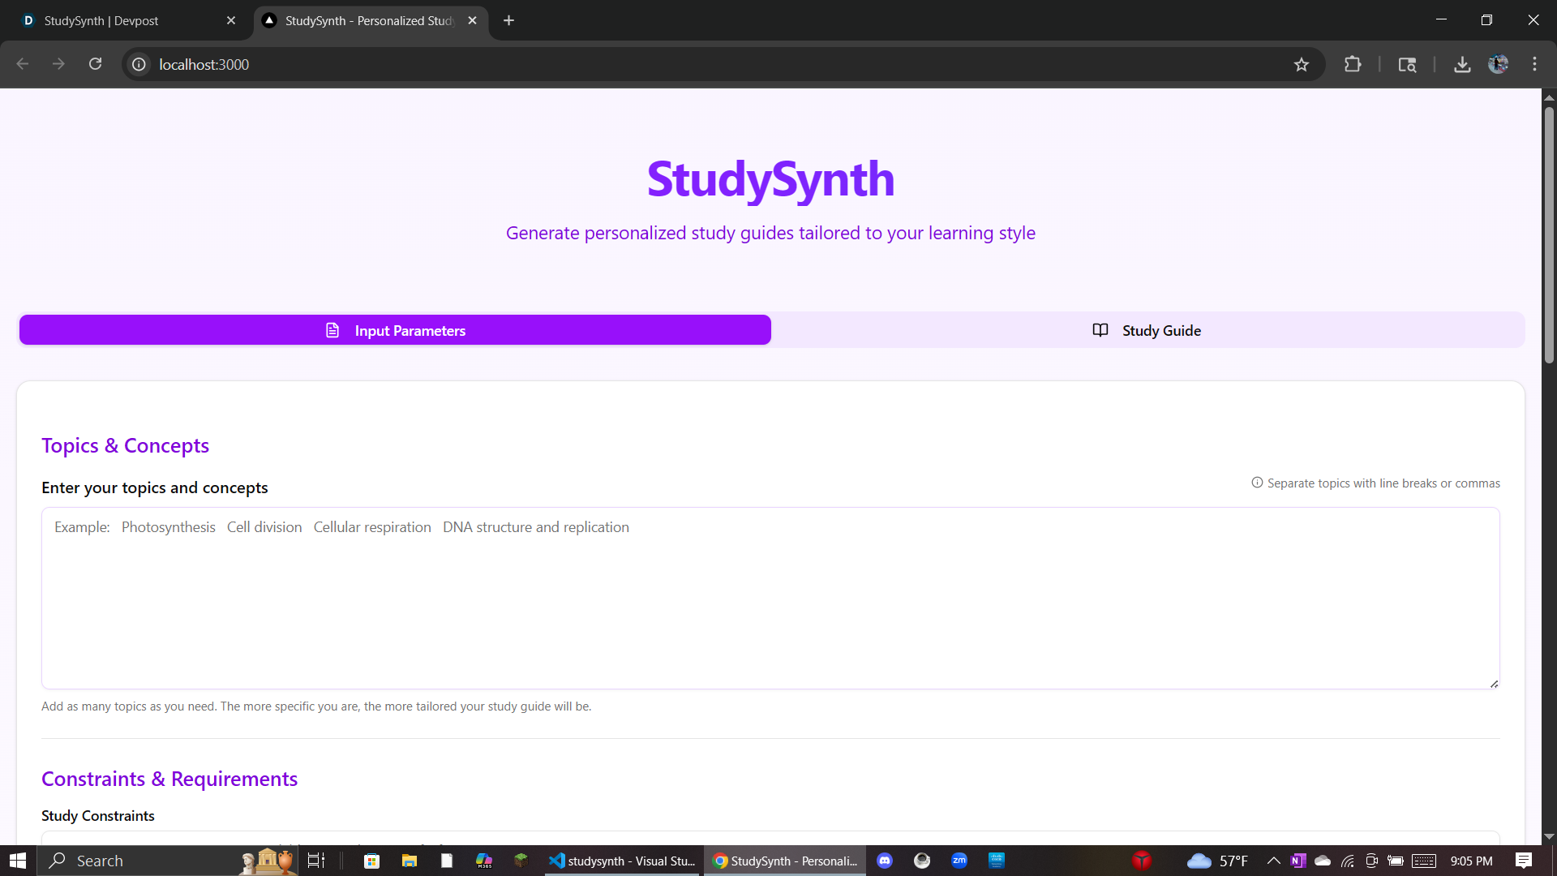
Task: Open a new browser tab
Action: point(508,21)
